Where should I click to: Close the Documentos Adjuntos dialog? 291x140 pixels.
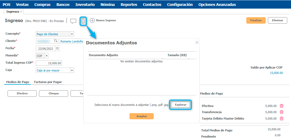point(197,42)
